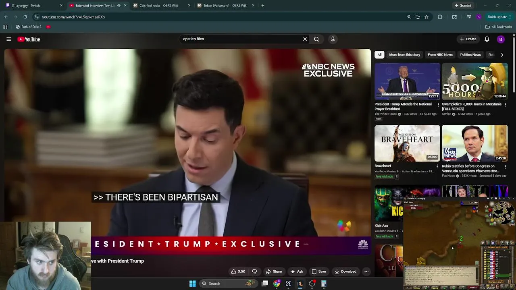The width and height of the screenshot is (516, 290).
Task: Click the Download button
Action: pyautogui.click(x=345, y=271)
